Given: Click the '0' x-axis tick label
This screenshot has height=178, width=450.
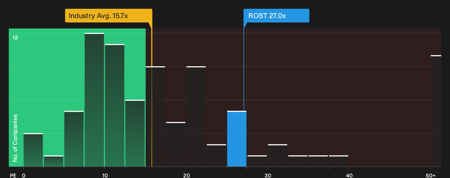Looking at the screenshot, I should [x=24, y=175].
